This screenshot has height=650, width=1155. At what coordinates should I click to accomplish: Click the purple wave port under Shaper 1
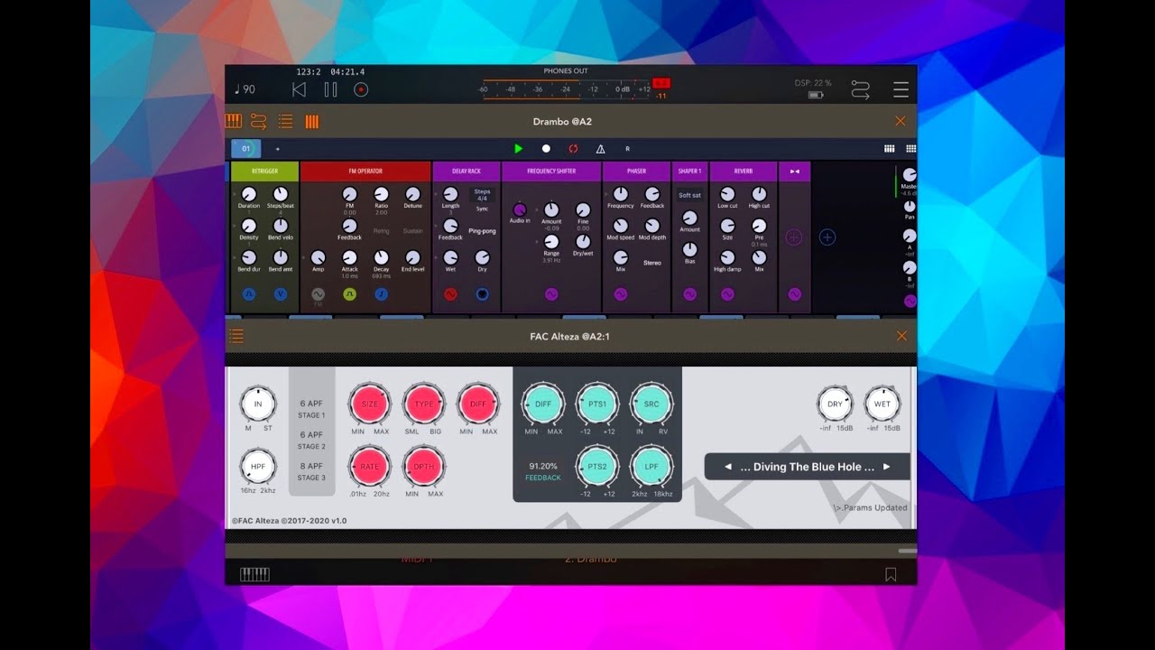689,294
